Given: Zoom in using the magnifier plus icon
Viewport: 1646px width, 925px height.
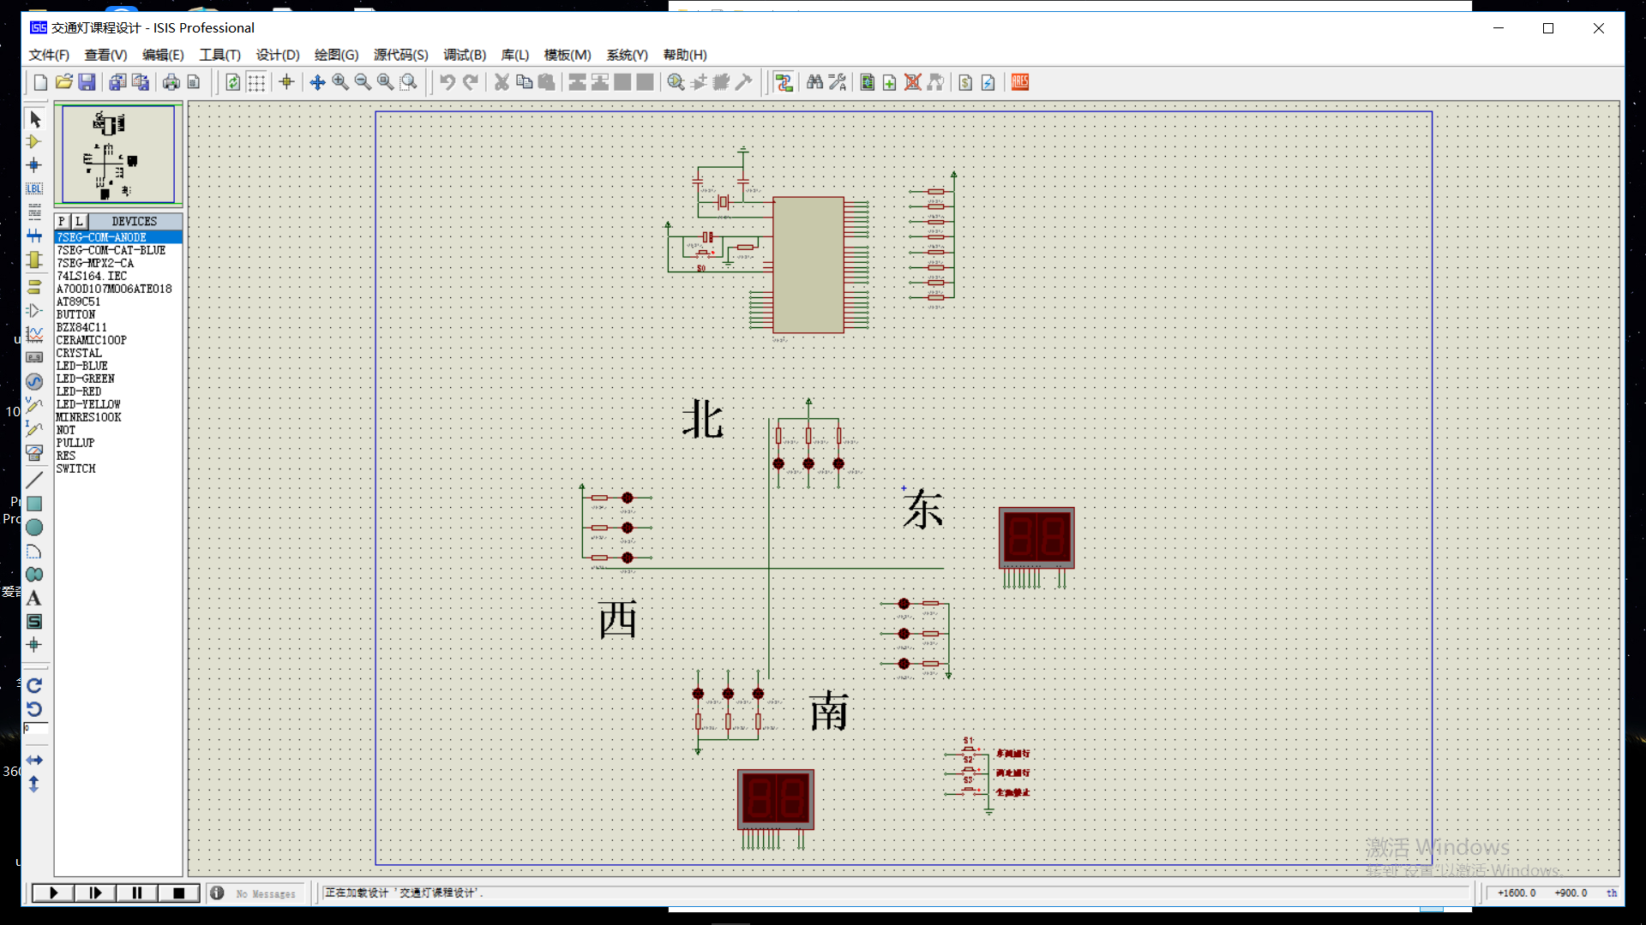Looking at the screenshot, I should pyautogui.click(x=340, y=82).
